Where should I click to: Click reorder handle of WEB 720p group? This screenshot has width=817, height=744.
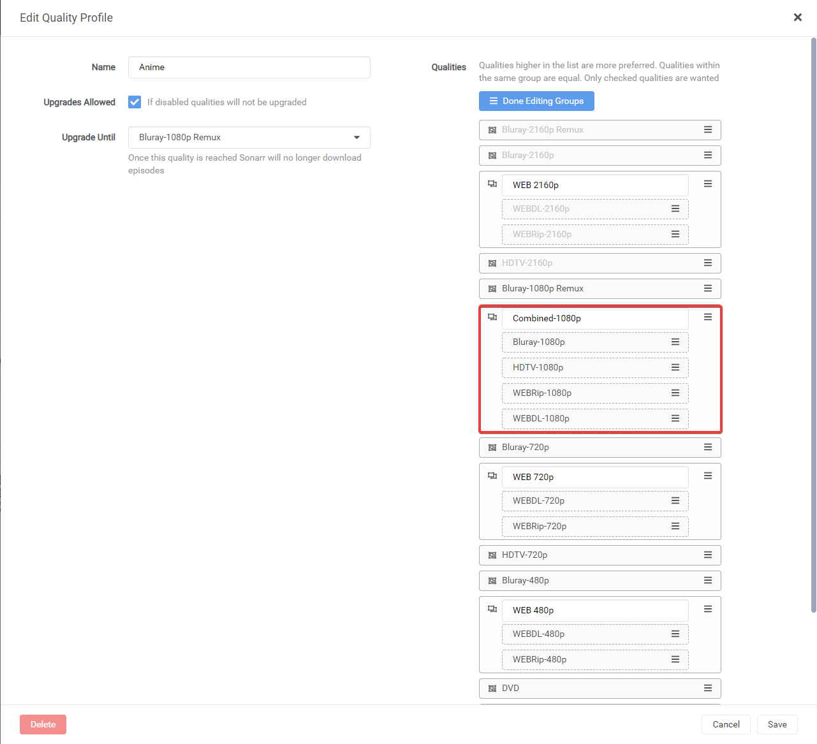[x=708, y=476]
